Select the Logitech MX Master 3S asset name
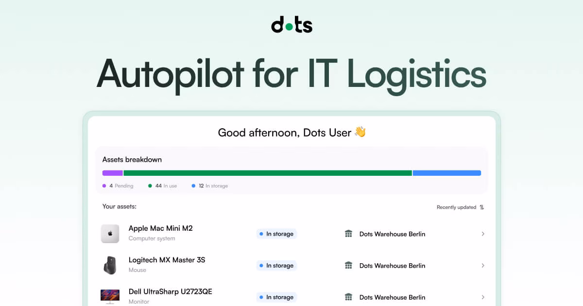The height and width of the screenshot is (306, 583). tap(167, 260)
